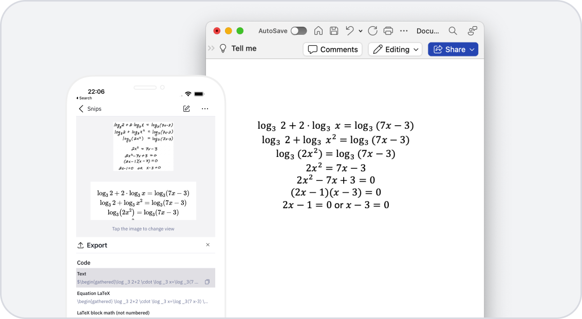Click the Tell me lightbulb icon
582x319 pixels.
(x=222, y=48)
